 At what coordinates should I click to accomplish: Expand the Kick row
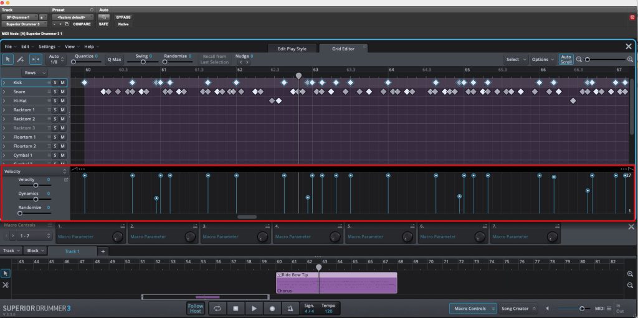4,82
